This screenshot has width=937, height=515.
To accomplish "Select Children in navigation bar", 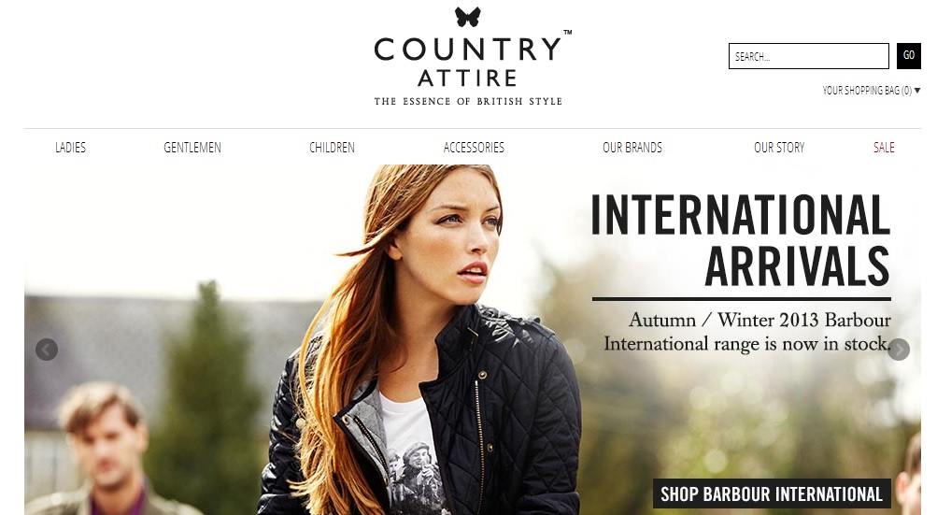I will pos(332,147).
